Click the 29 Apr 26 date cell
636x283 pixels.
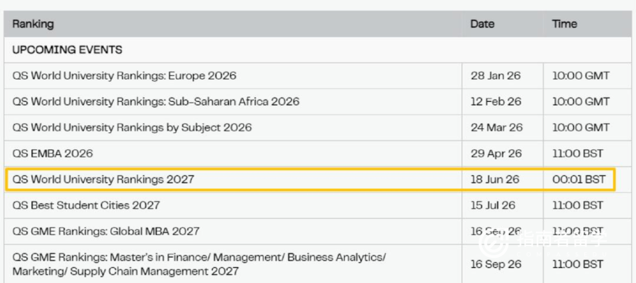496,154
